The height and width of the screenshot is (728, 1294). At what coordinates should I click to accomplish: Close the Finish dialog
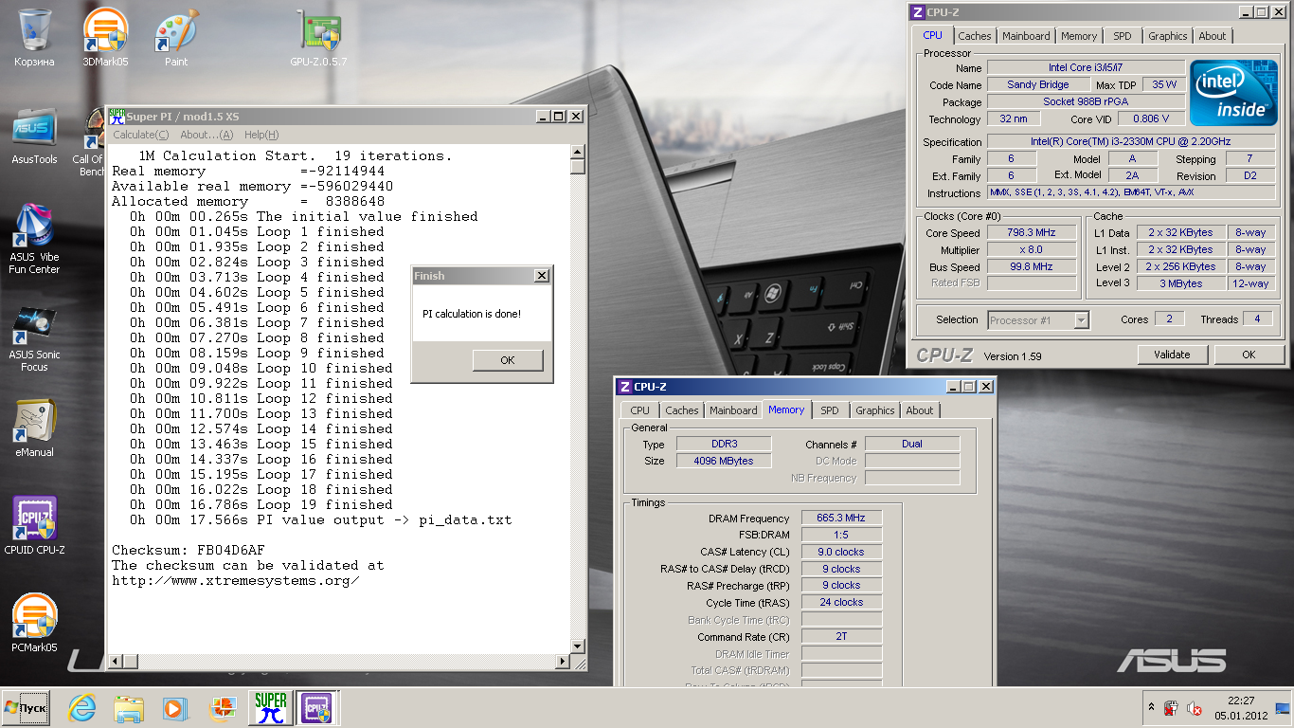pyautogui.click(x=541, y=276)
